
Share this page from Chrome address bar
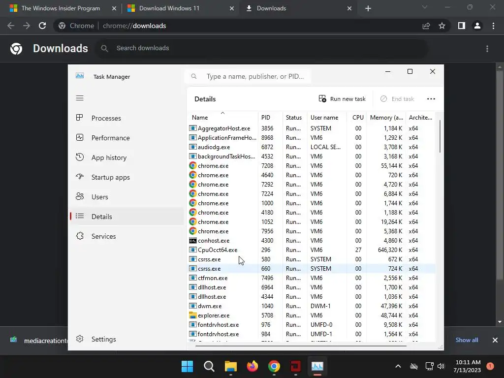tap(426, 26)
